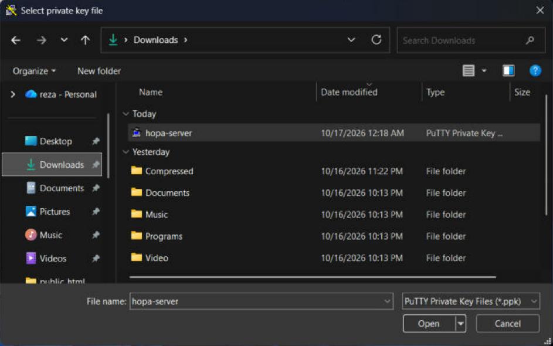The height and width of the screenshot is (346, 553).
Task: Collapse the Today group
Action: pyautogui.click(x=126, y=114)
